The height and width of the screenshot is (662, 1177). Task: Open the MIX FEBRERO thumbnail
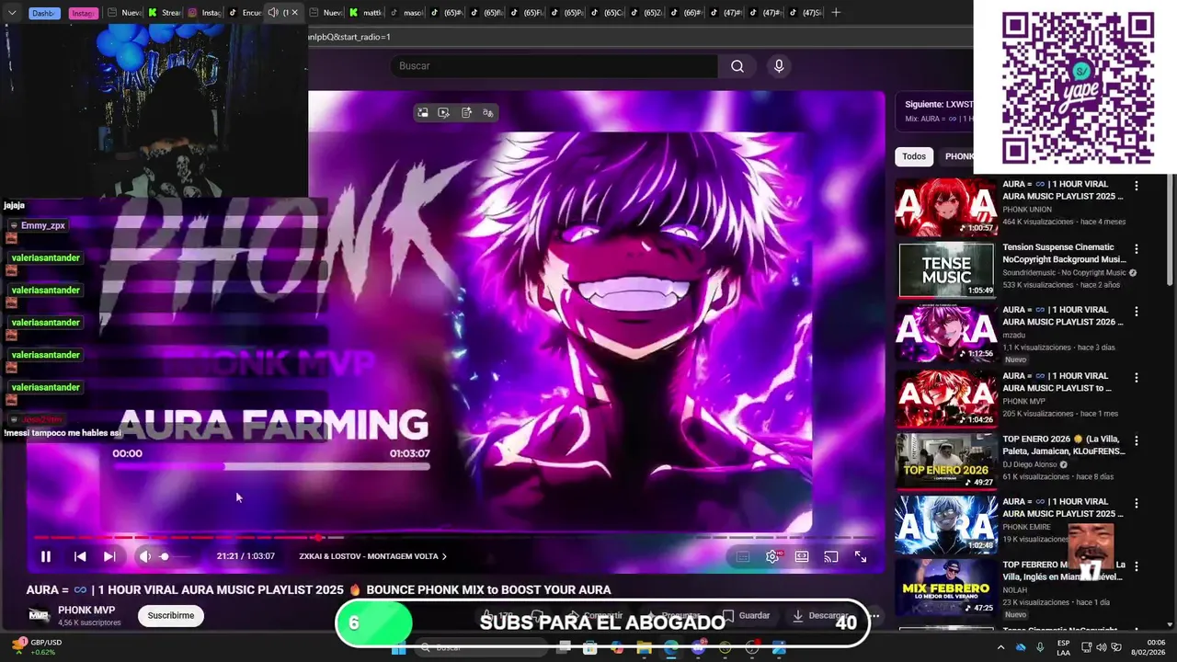click(946, 587)
